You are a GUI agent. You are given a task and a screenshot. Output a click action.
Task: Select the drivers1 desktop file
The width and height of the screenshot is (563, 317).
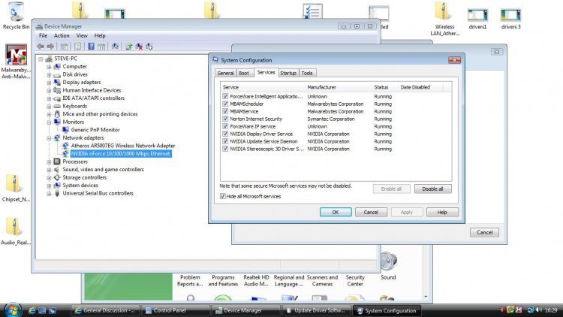(477, 19)
